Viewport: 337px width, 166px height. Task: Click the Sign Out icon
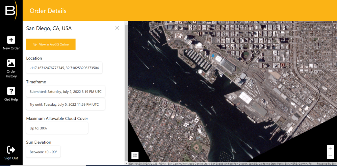click(x=11, y=150)
